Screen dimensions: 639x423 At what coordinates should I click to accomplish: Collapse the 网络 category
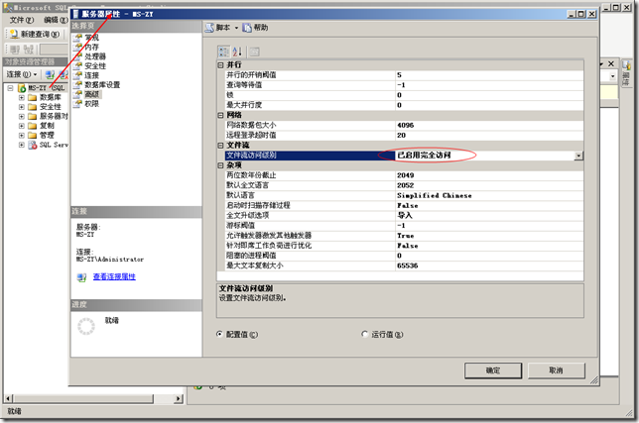pyautogui.click(x=220, y=115)
